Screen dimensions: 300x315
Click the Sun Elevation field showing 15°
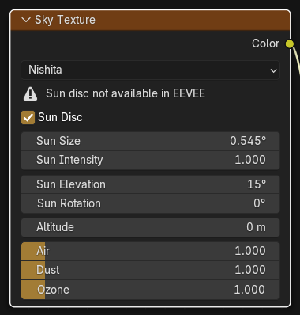pyautogui.click(x=150, y=184)
